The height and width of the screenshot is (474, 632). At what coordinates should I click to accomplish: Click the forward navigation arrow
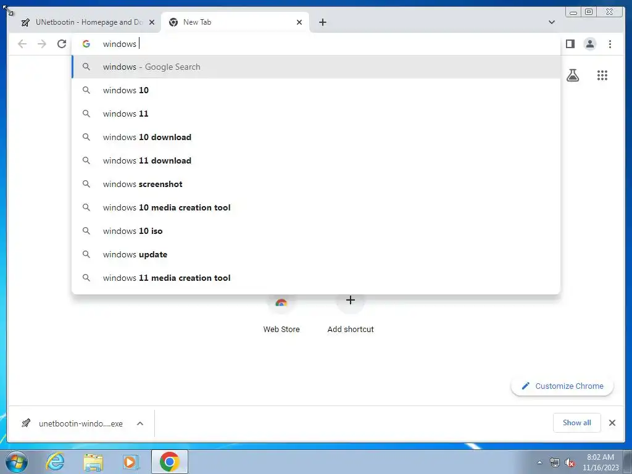click(42, 44)
